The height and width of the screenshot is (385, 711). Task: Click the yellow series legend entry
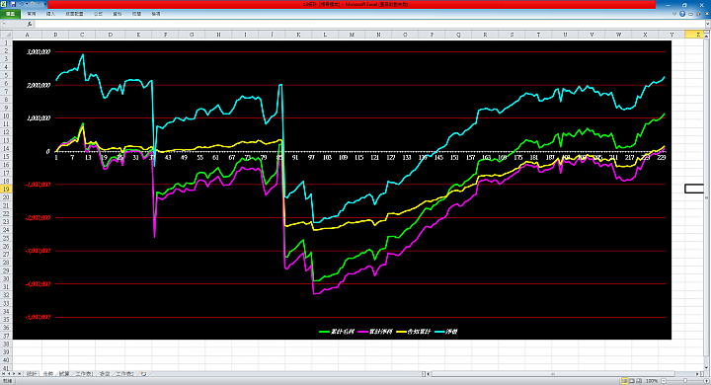pos(413,332)
